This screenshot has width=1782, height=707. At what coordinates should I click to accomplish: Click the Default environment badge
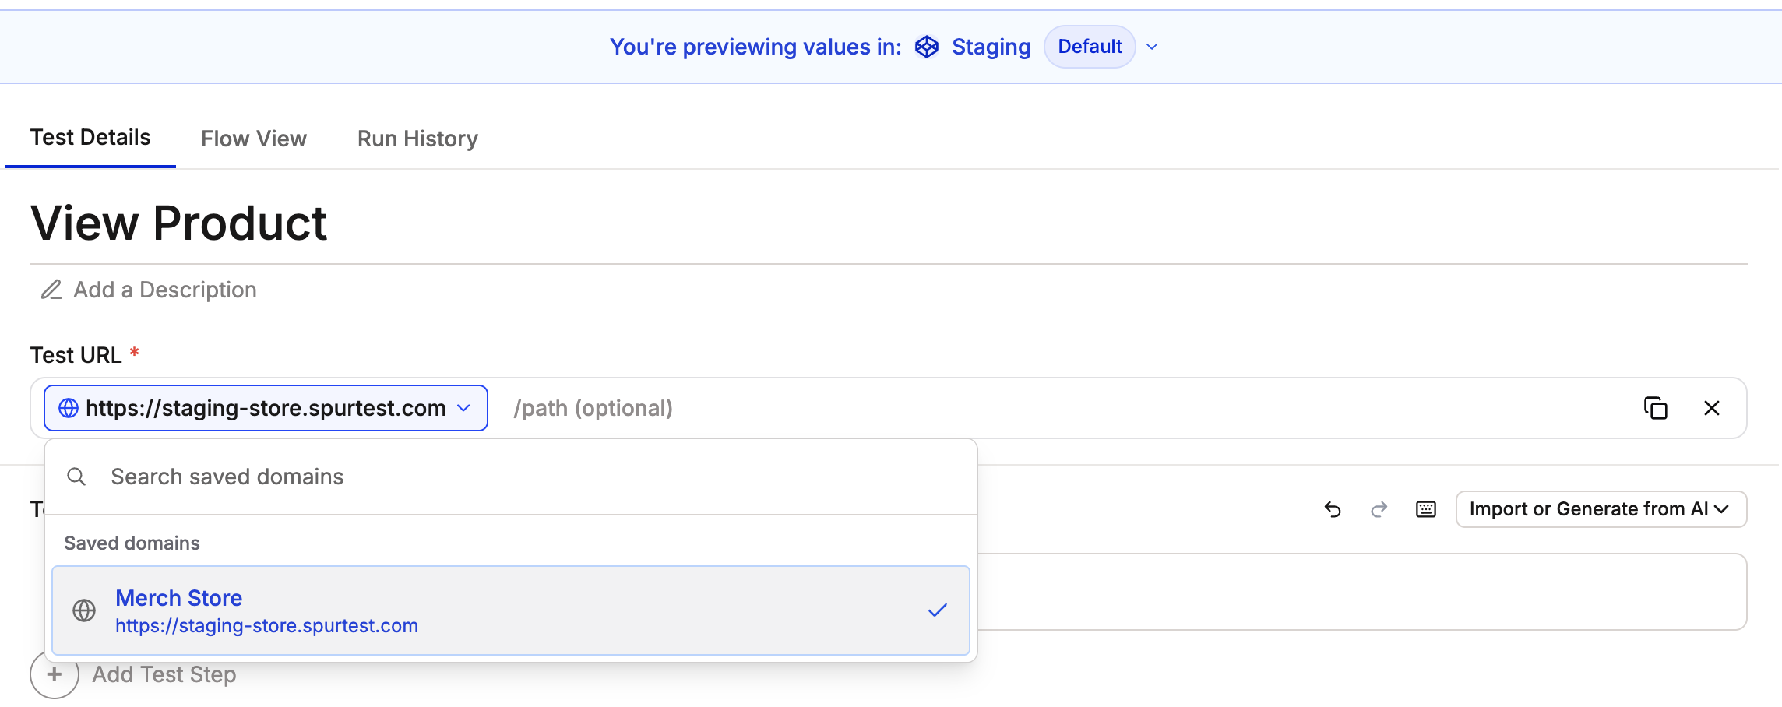[1089, 47]
